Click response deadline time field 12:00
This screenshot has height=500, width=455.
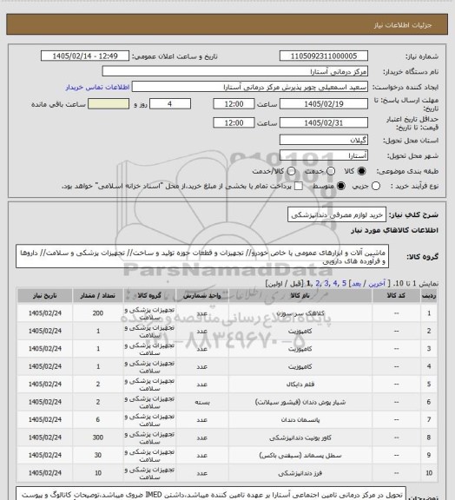coord(234,104)
